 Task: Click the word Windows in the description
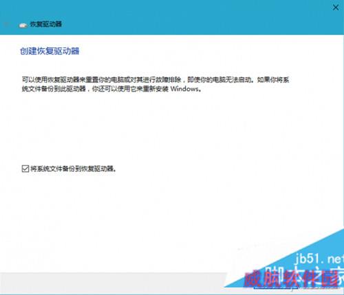click(184, 89)
